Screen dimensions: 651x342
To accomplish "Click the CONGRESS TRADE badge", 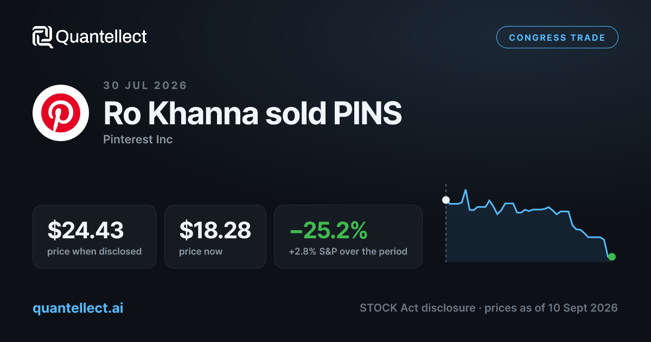I will point(557,37).
